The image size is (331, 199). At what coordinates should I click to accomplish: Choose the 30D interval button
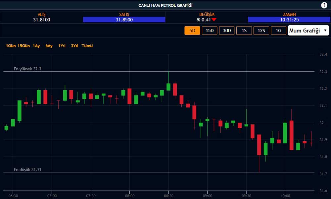pos(227,31)
